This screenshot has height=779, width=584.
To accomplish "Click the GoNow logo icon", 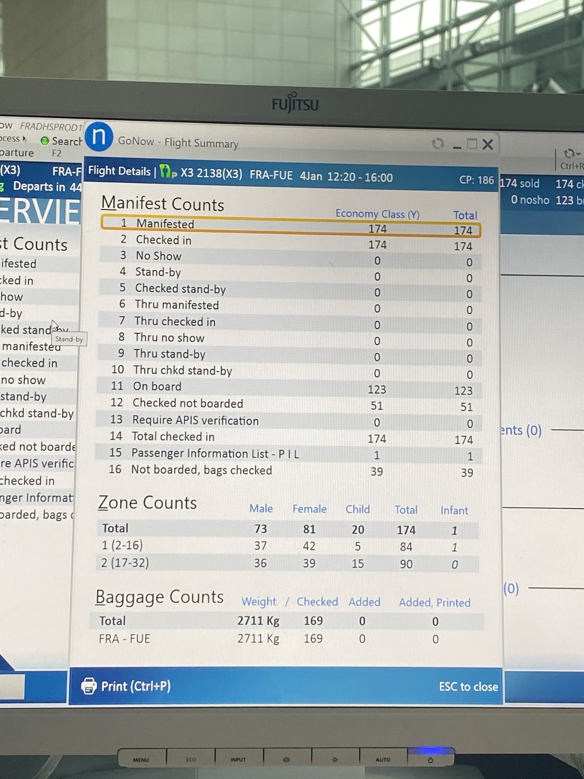I will click(x=99, y=138).
